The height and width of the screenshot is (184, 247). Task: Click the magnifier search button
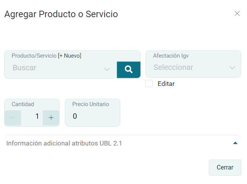129,69
